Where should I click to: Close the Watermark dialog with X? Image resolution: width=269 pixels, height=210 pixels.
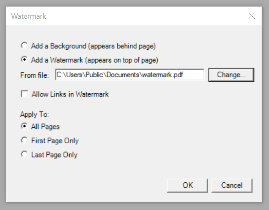click(251, 16)
